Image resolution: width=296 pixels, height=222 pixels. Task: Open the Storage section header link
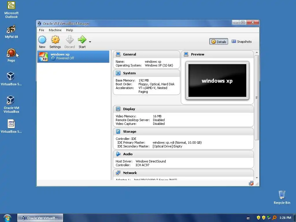(x=130, y=132)
